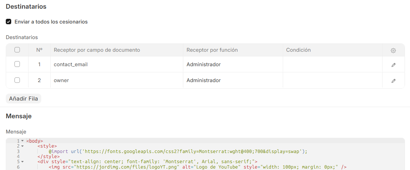
Task: Open the table column settings gear icon
Action: click(393, 51)
